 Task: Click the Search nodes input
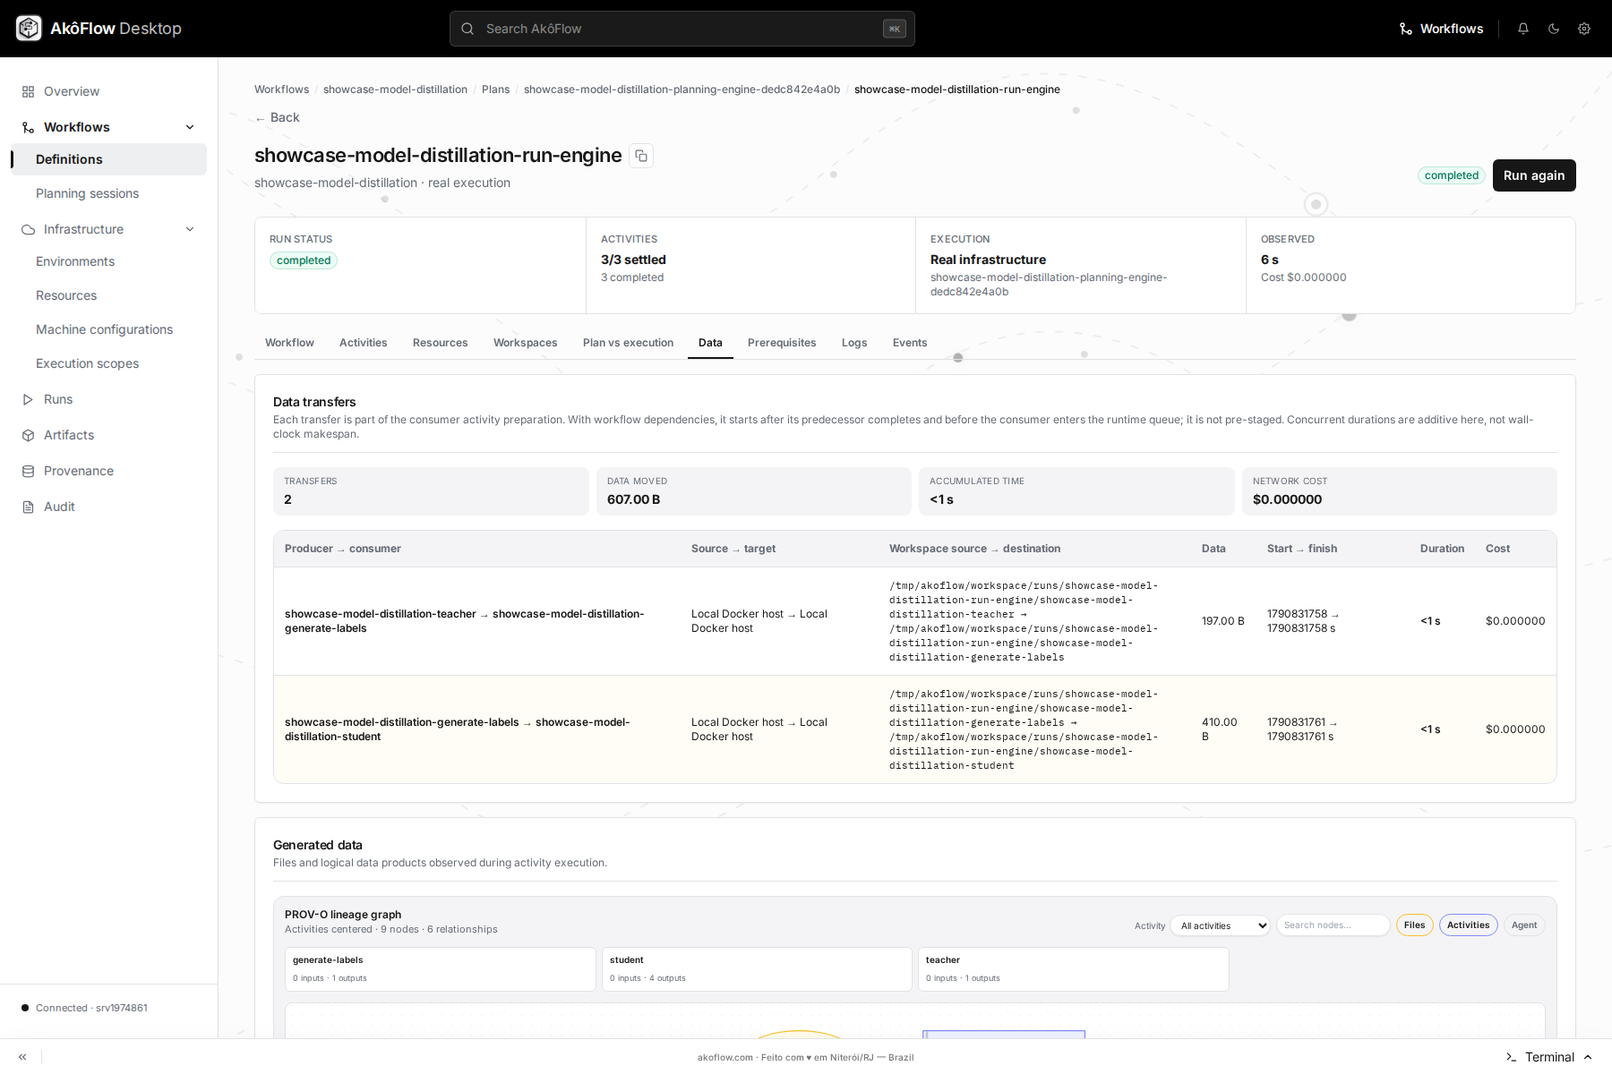(1333, 925)
